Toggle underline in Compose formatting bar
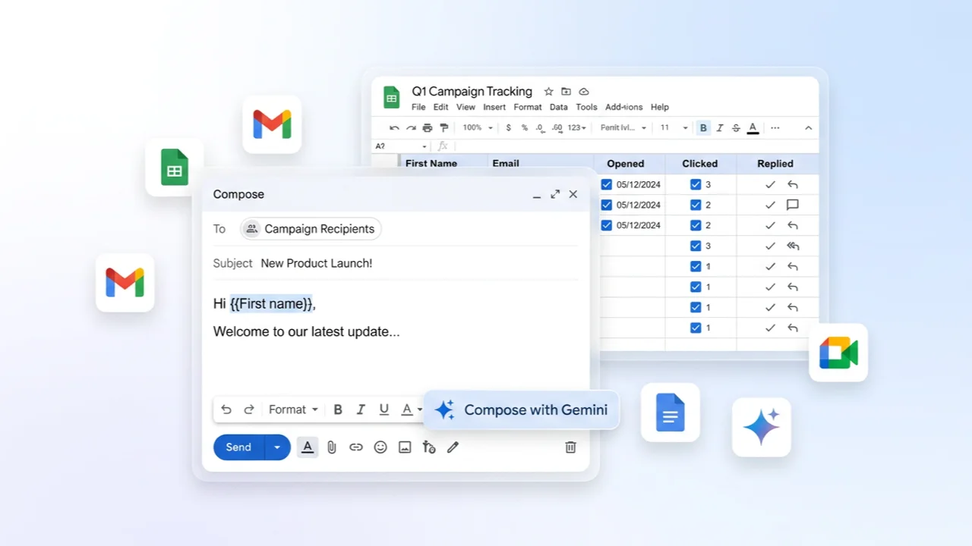The image size is (972, 546). (x=384, y=409)
